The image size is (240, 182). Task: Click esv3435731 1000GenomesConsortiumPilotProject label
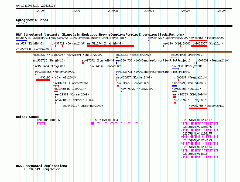[x=153, y=72]
